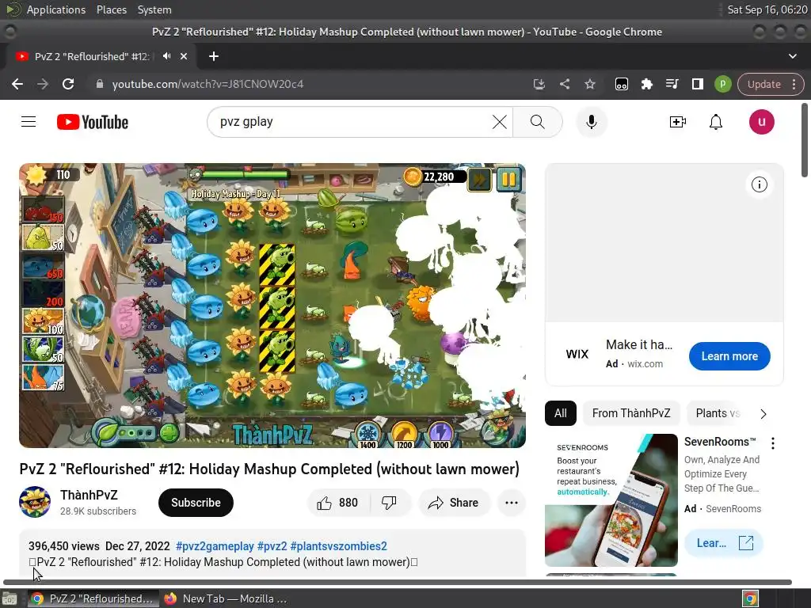Click the SevenRooms ad title
Screen dimensions: 811x608
click(x=720, y=442)
